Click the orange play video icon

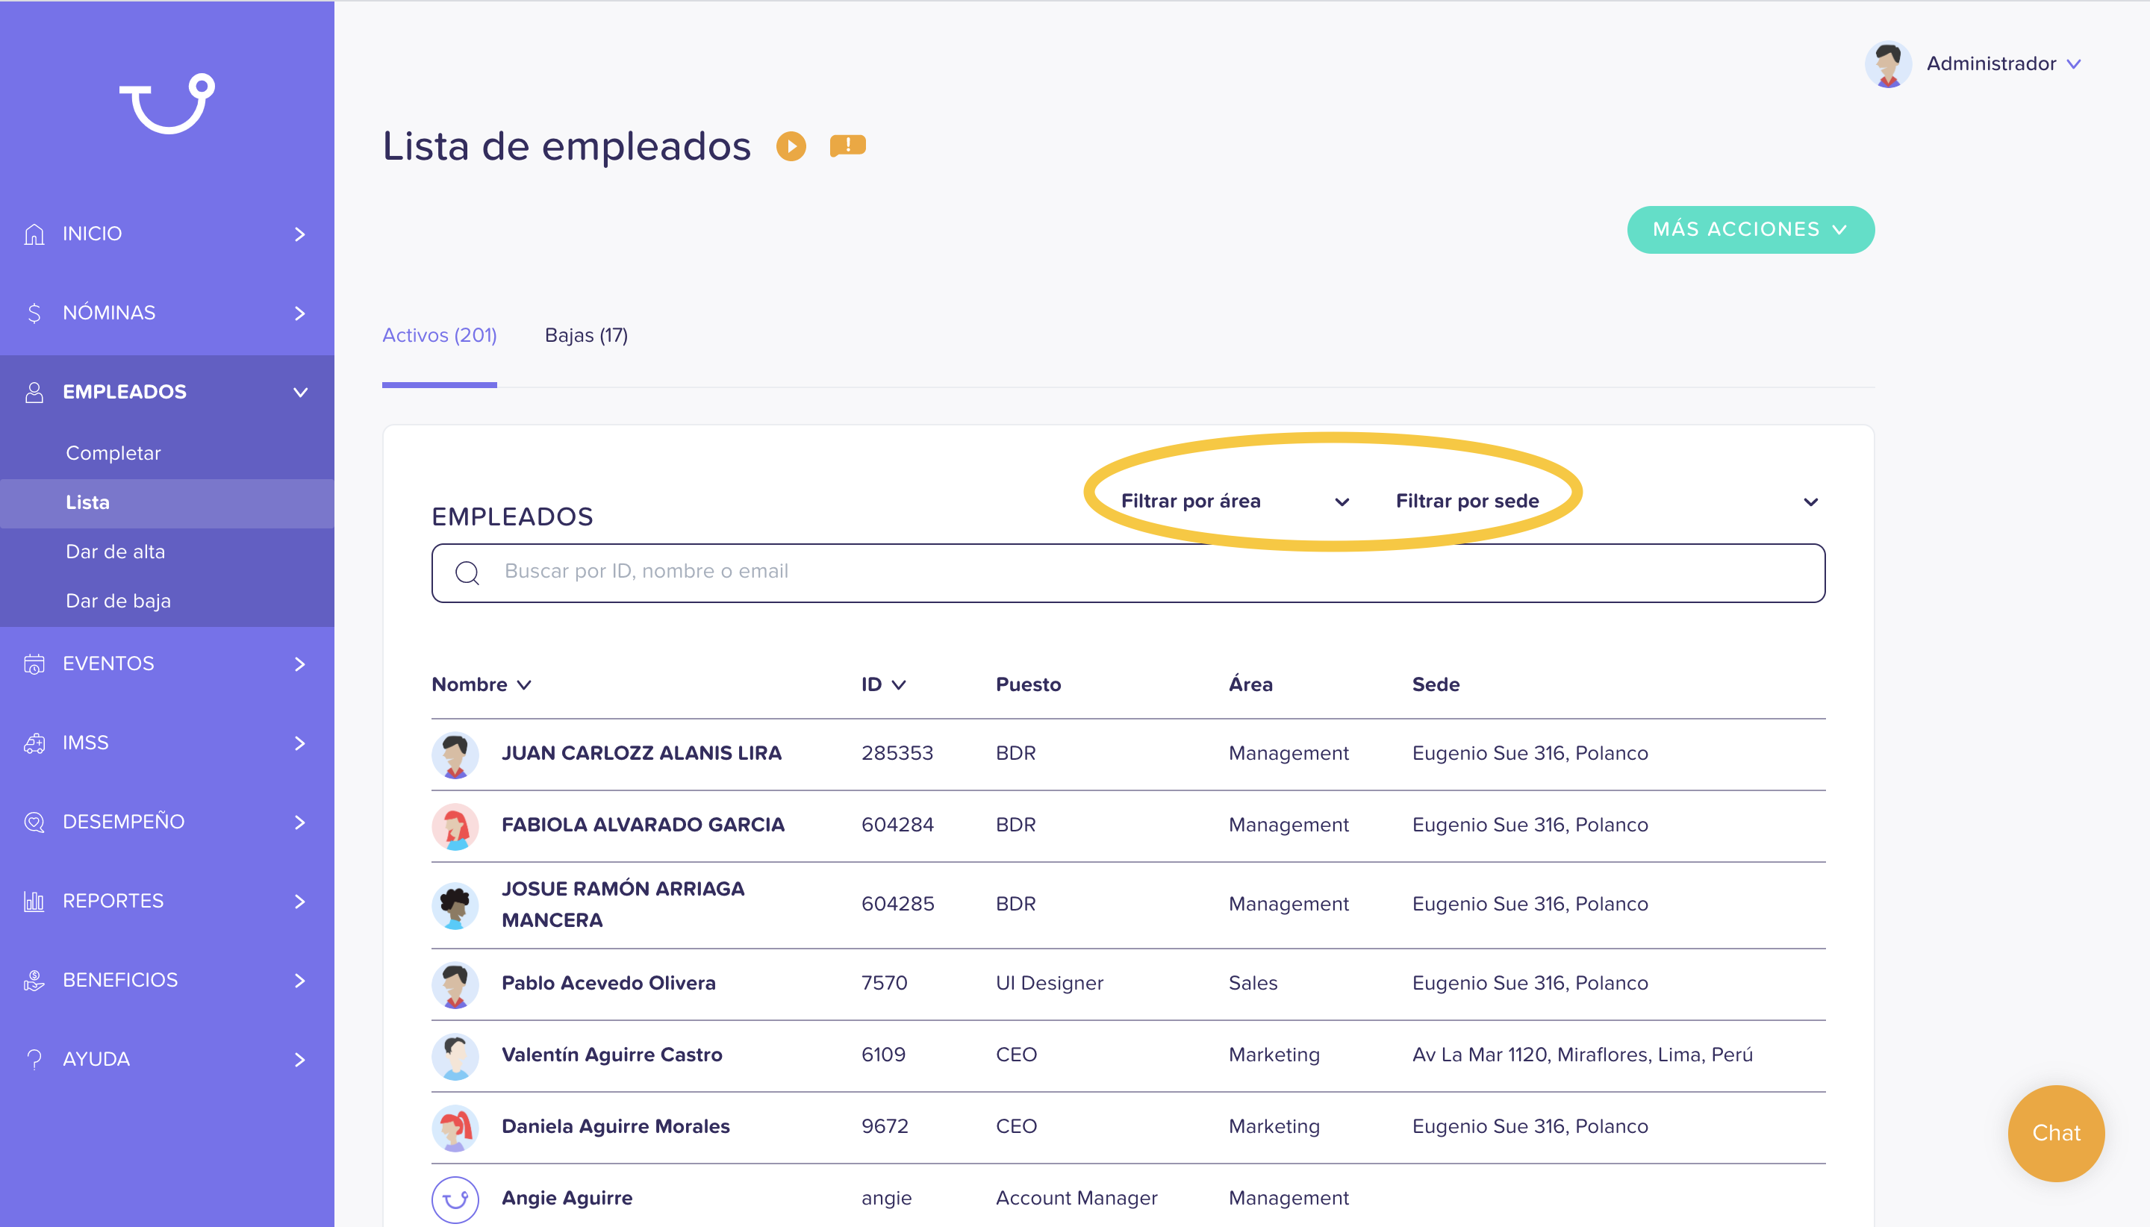tap(791, 146)
